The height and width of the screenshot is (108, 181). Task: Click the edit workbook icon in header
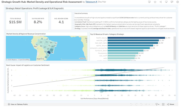(149, 2)
